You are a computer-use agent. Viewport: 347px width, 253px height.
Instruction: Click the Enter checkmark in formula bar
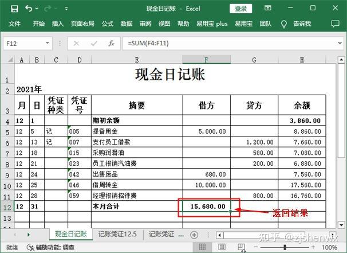tap(93, 43)
